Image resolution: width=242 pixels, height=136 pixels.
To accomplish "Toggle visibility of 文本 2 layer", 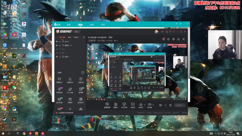I will (57, 42).
